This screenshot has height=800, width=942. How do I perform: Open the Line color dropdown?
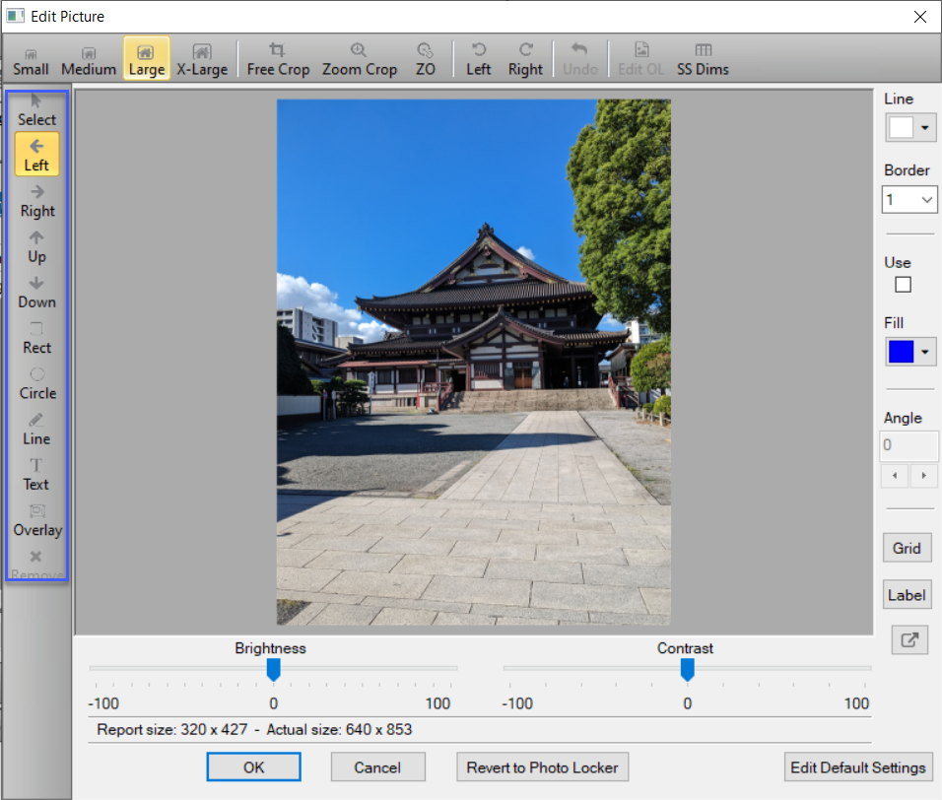[x=924, y=128]
